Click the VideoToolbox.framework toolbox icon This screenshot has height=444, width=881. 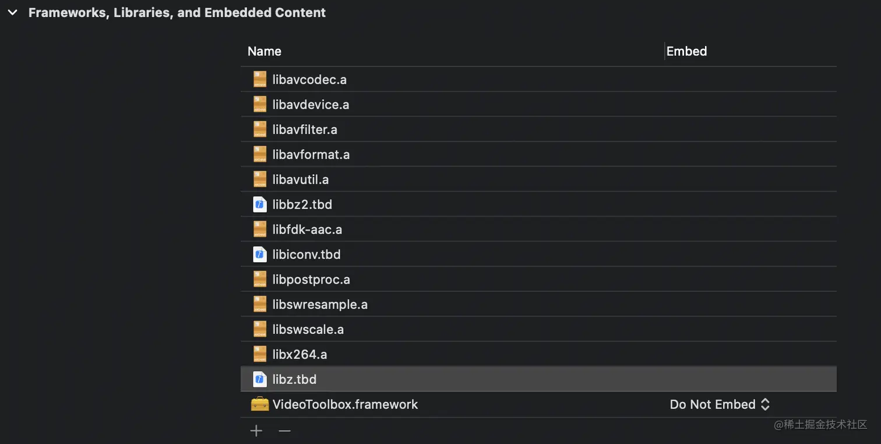[260, 404]
